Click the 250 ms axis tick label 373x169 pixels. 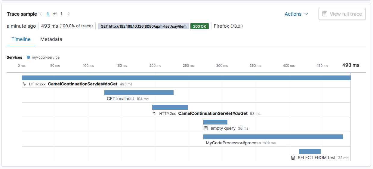click(188, 66)
